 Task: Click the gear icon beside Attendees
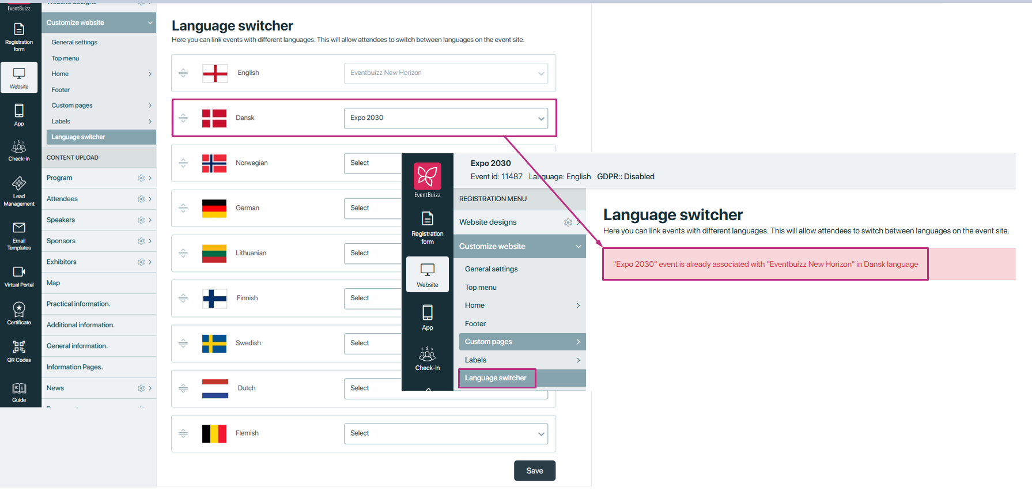[141, 199]
